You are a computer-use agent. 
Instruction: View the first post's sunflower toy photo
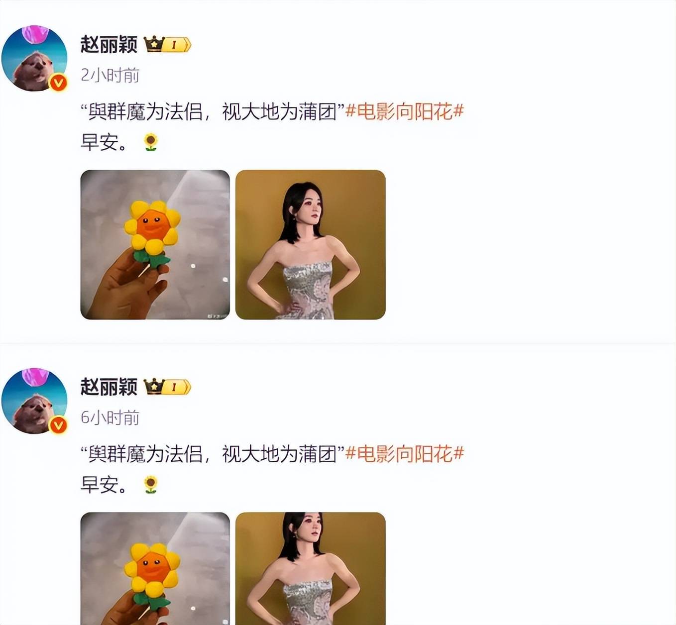click(x=155, y=245)
